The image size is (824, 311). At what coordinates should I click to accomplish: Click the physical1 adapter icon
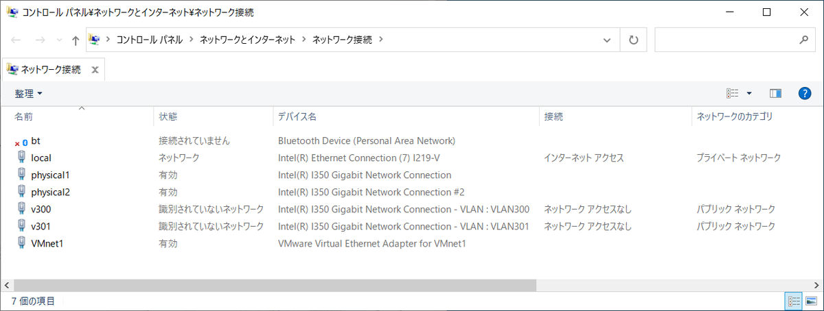pyautogui.click(x=21, y=175)
